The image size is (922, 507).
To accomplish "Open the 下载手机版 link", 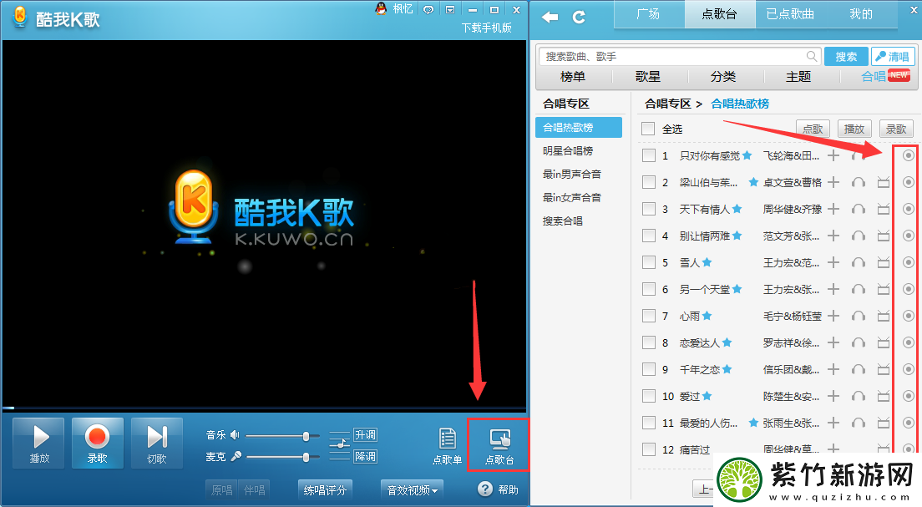I will tap(486, 28).
